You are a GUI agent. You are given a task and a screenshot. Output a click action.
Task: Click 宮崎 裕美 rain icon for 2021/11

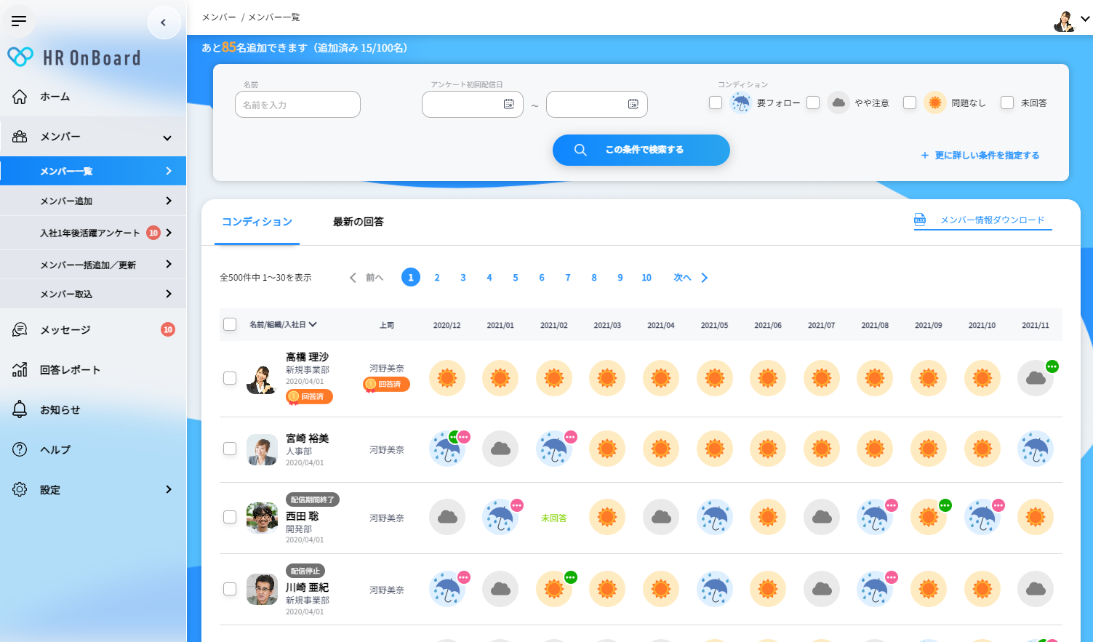point(1036,449)
